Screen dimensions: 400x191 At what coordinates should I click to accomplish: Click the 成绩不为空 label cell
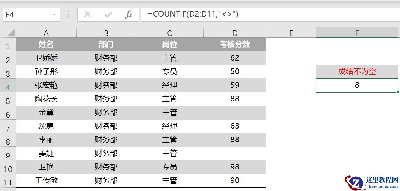[x=357, y=71]
